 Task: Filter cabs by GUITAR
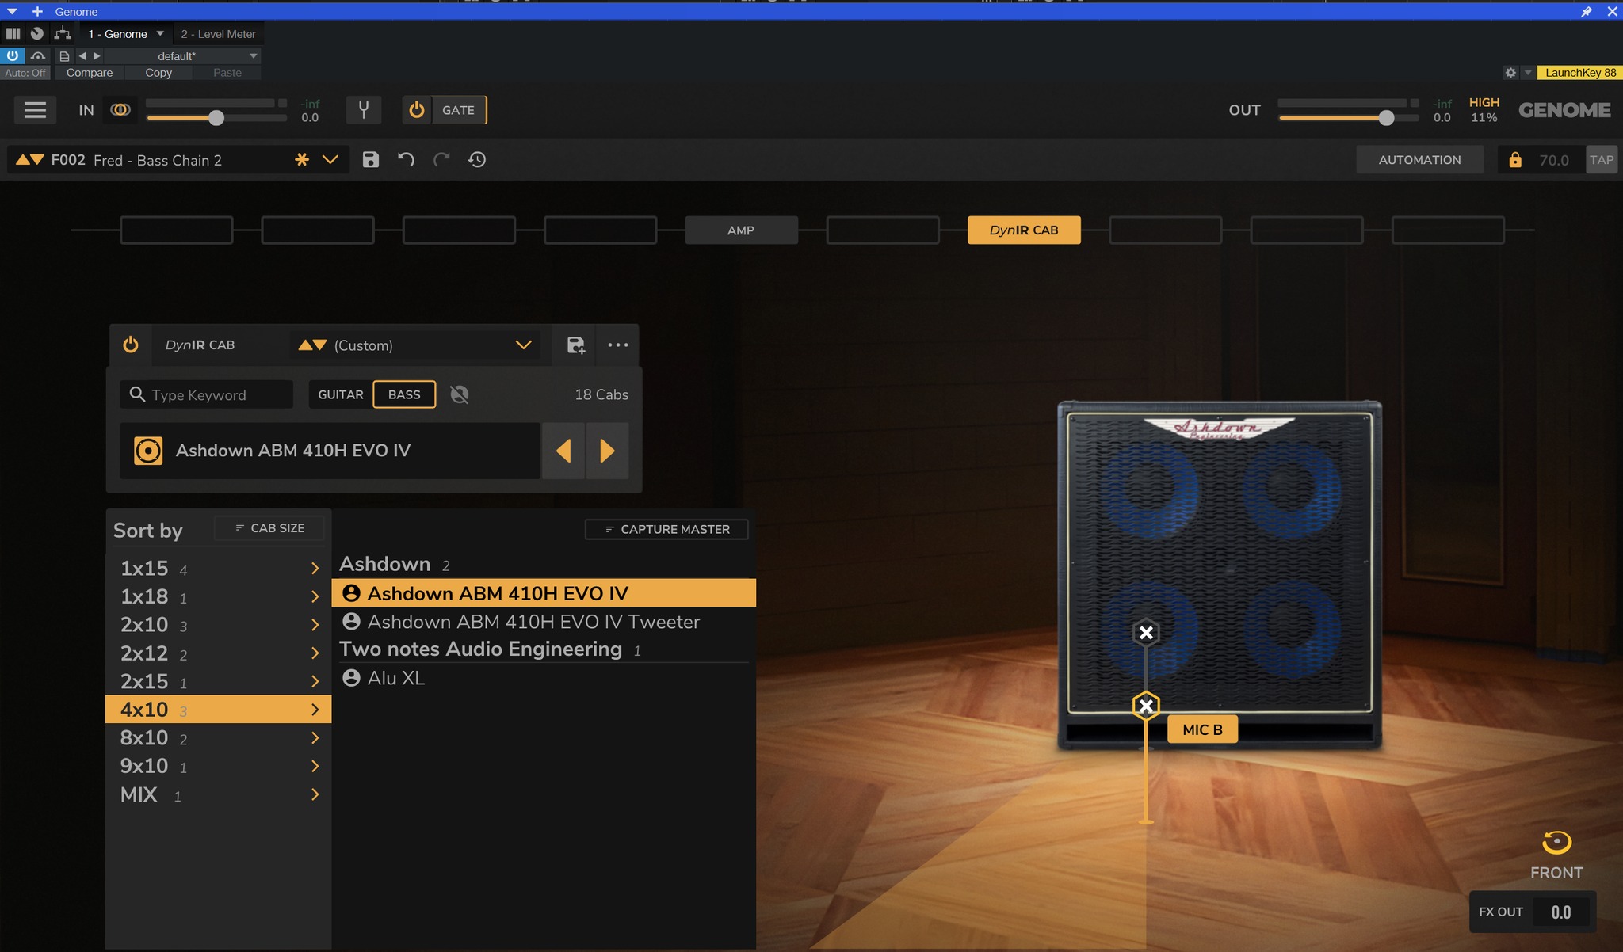pos(341,394)
